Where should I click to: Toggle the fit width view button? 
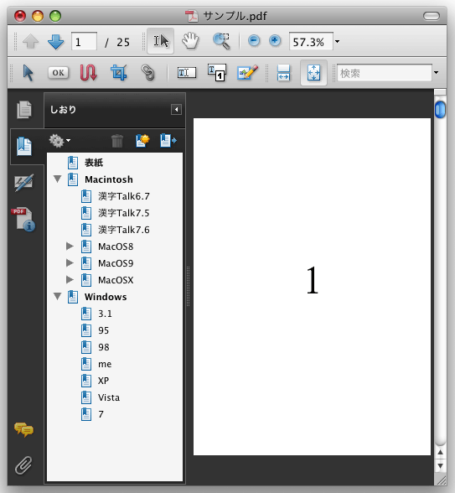[x=283, y=73]
